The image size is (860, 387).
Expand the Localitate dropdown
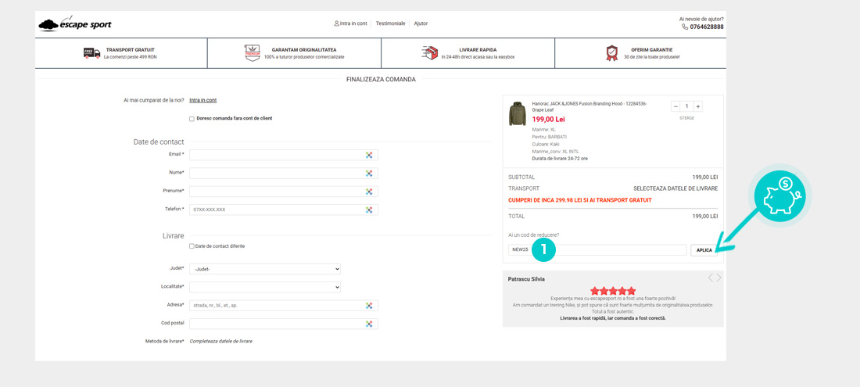(265, 287)
